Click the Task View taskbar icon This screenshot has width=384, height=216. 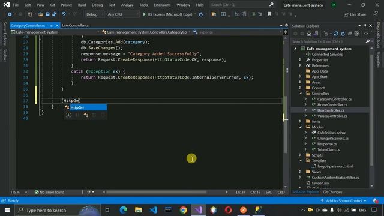(x=108, y=210)
